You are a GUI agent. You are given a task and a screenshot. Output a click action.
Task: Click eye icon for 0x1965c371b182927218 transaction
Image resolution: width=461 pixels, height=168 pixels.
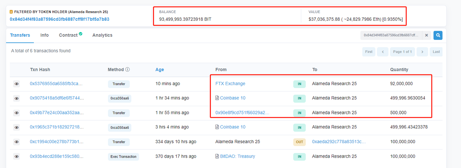17,127
